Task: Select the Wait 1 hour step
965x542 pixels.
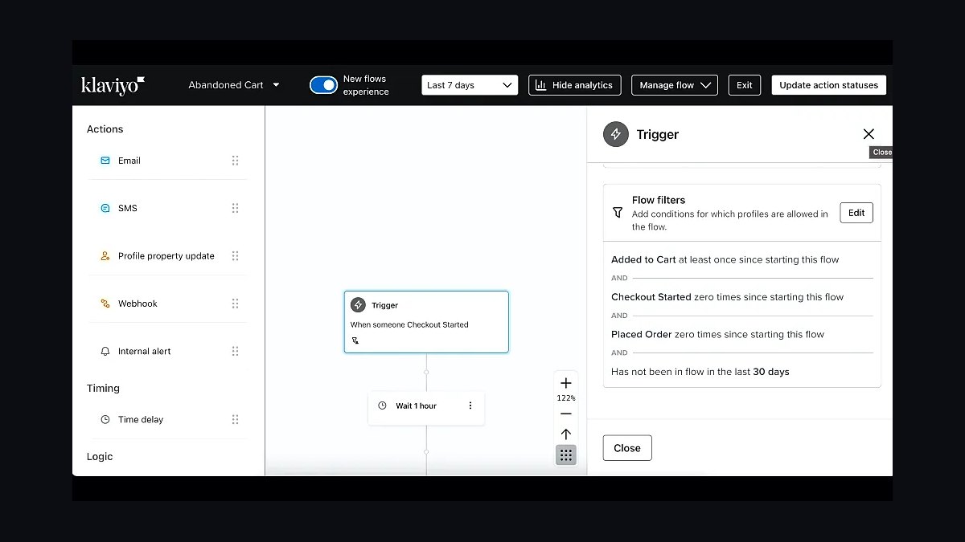Action: (x=426, y=406)
